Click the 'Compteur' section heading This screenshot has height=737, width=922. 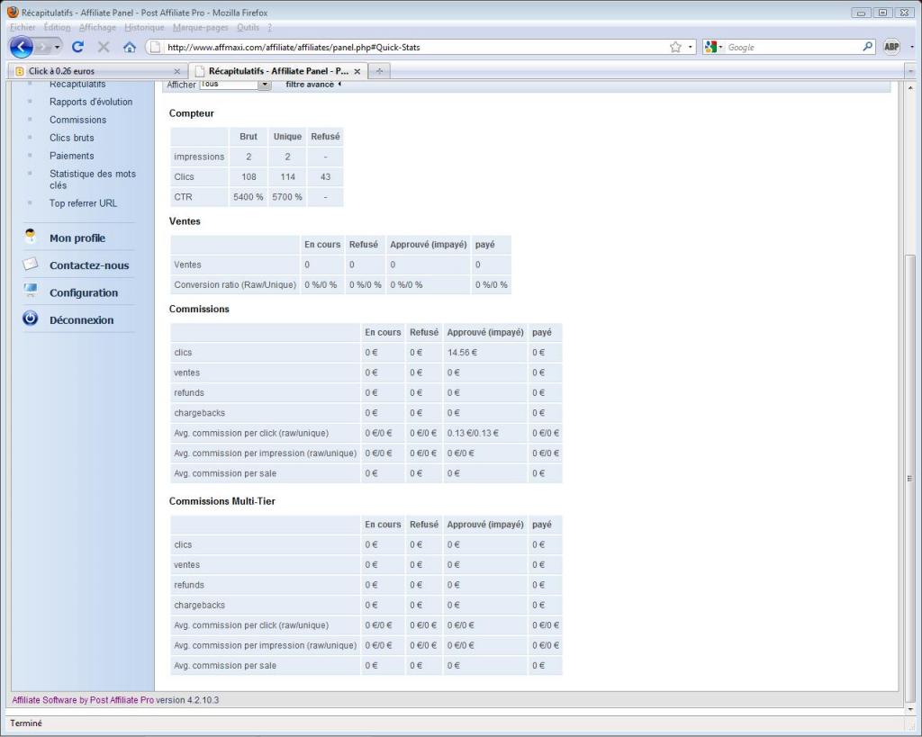point(192,113)
